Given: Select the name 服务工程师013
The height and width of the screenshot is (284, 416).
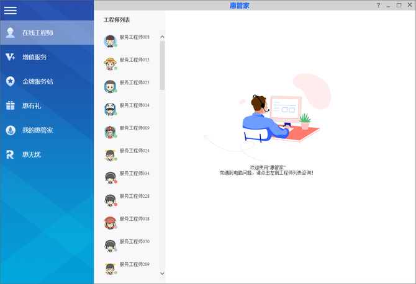Looking at the screenshot, I should (135, 60).
